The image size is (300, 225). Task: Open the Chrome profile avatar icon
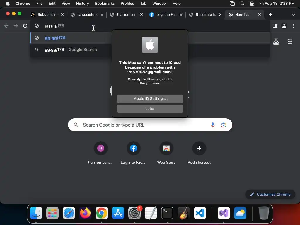284,26
